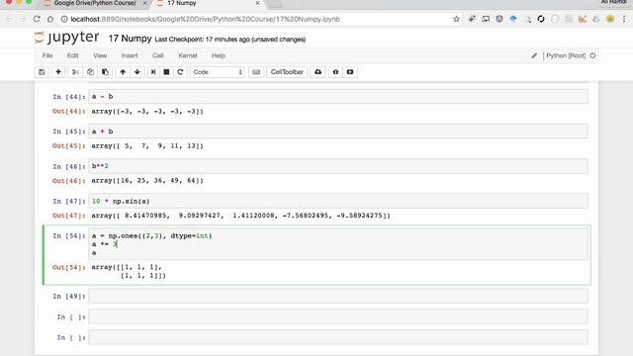Click the Out[45] array output
633x356 pixels.
click(x=147, y=145)
